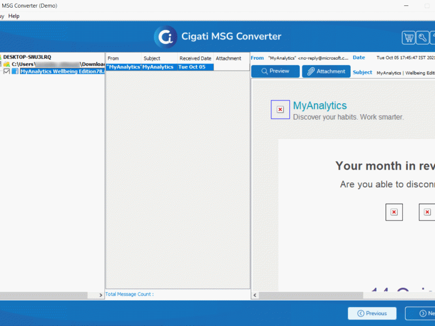
Task: Toggle checkbox beside MyAnalytics Wellbeing Edition78 file
Action: click(x=7, y=72)
